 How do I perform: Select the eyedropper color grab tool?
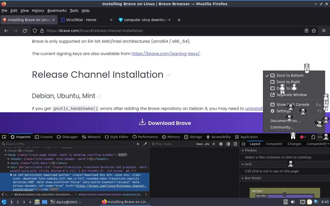(x=145, y=144)
